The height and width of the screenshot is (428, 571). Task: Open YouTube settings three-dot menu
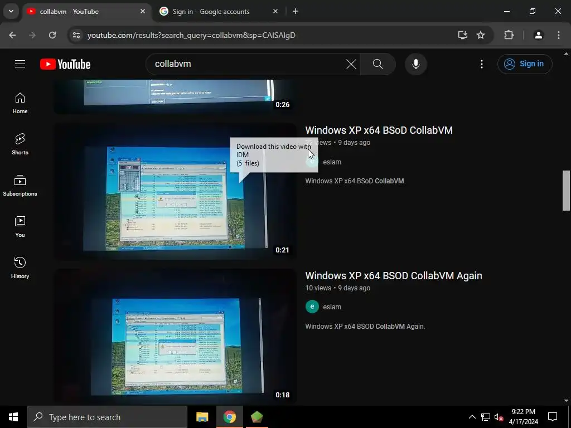[481, 64]
